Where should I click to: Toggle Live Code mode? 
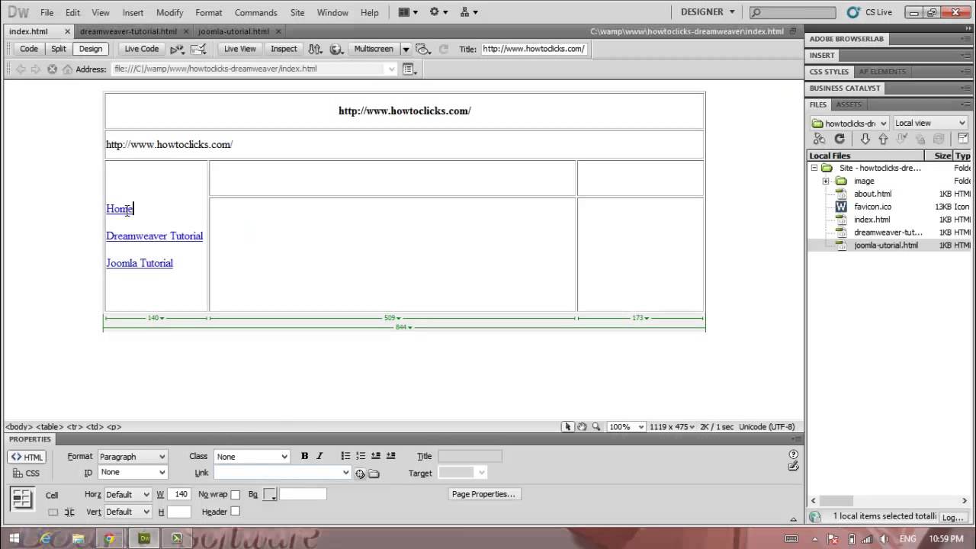(x=142, y=49)
